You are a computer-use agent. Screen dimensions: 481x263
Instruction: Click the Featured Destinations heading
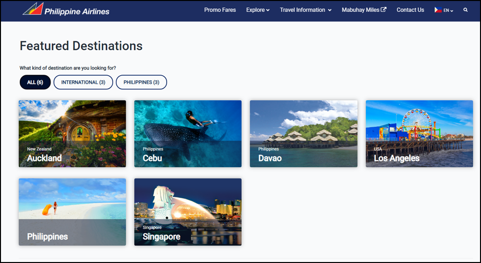(81, 46)
